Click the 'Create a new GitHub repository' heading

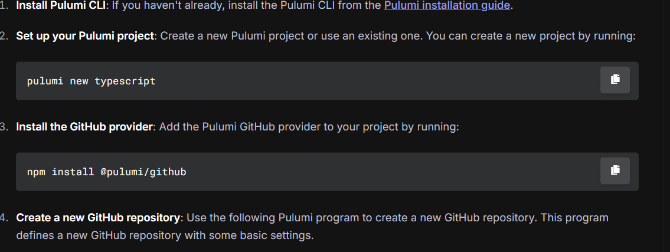98,218
